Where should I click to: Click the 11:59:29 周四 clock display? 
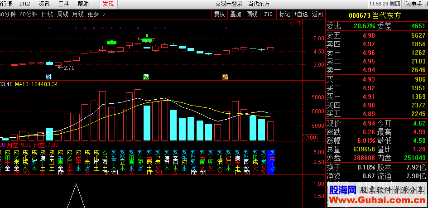tap(385, 4)
